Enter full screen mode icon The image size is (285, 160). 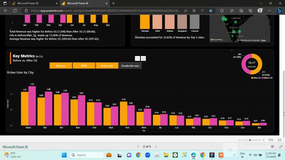click(x=281, y=146)
